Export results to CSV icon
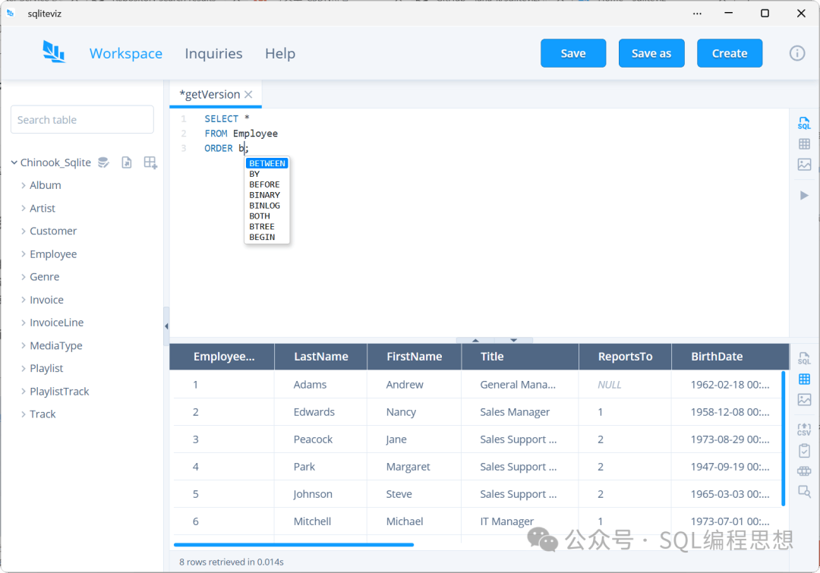Image resolution: width=820 pixels, height=573 pixels. [804, 430]
